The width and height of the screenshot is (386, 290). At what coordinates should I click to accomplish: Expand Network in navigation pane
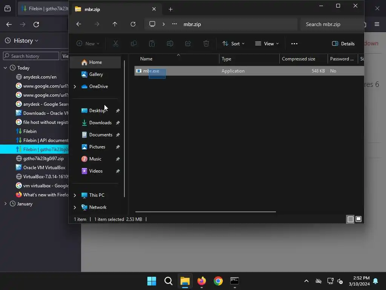click(x=75, y=207)
